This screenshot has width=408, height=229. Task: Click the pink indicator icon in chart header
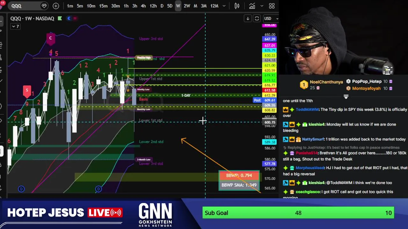tap(75, 18)
